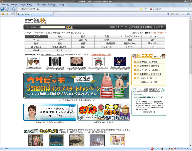The height and width of the screenshot is (151, 192).
Task: Click the pencil edit icon in the status bar
Action: click(x=169, y=149)
